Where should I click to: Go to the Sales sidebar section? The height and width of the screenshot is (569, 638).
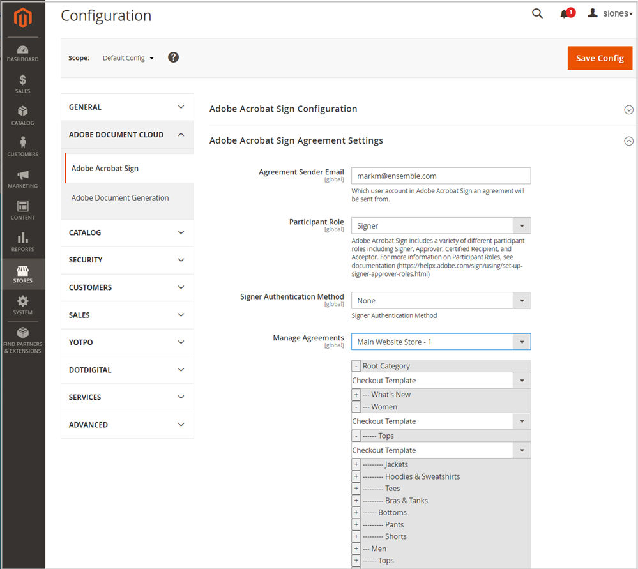[23, 84]
